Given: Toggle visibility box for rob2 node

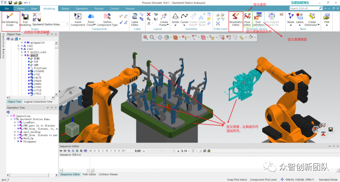Looking at the screenshot, I should tap(22, 46).
